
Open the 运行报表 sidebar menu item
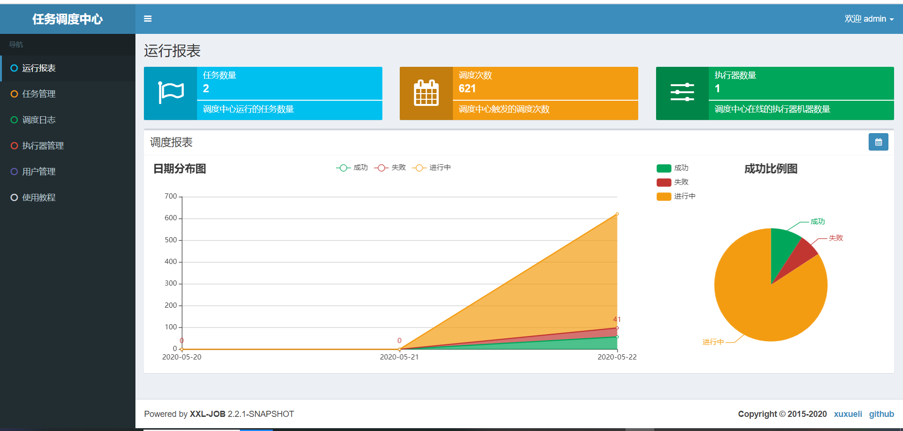pyautogui.click(x=68, y=68)
